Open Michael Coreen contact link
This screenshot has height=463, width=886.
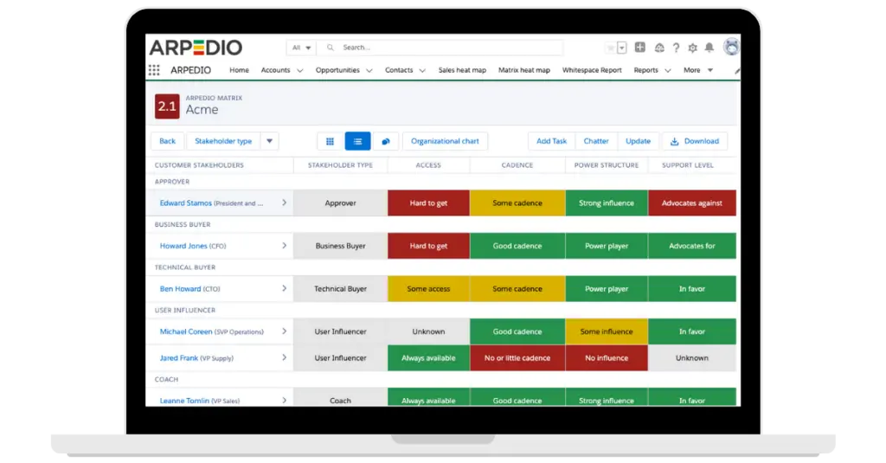tap(185, 331)
